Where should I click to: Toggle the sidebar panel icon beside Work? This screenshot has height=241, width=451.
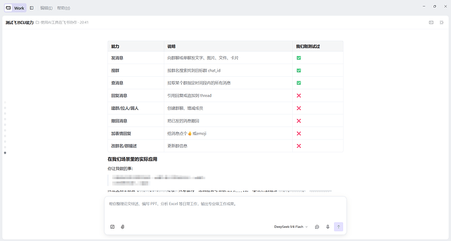(x=31, y=8)
